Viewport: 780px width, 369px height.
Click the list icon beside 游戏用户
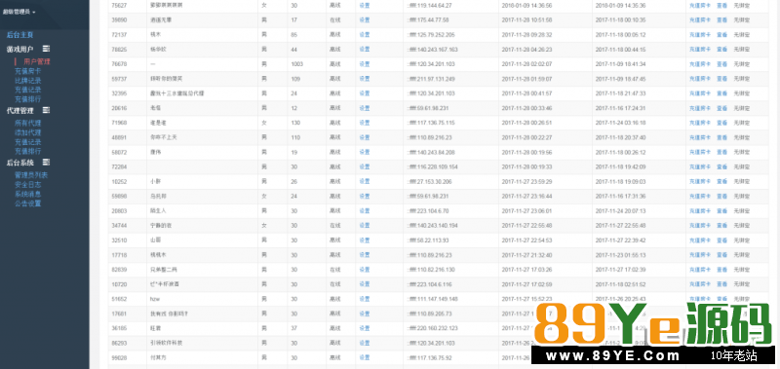[x=46, y=49]
